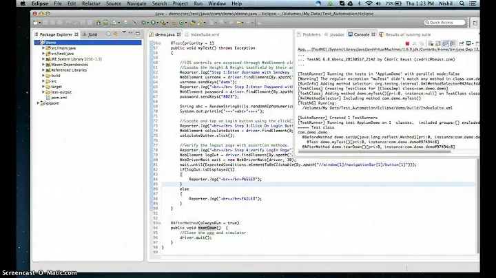The height and width of the screenshot is (278, 496).
Task: Minimize the Package Explorer view
Action: click(x=131, y=33)
